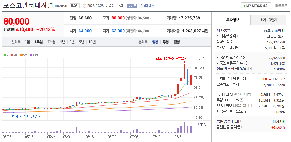Viewport: 291px width, 142px height.
Task: Switch to the 투자정보 tab
Action: [x=233, y=20]
